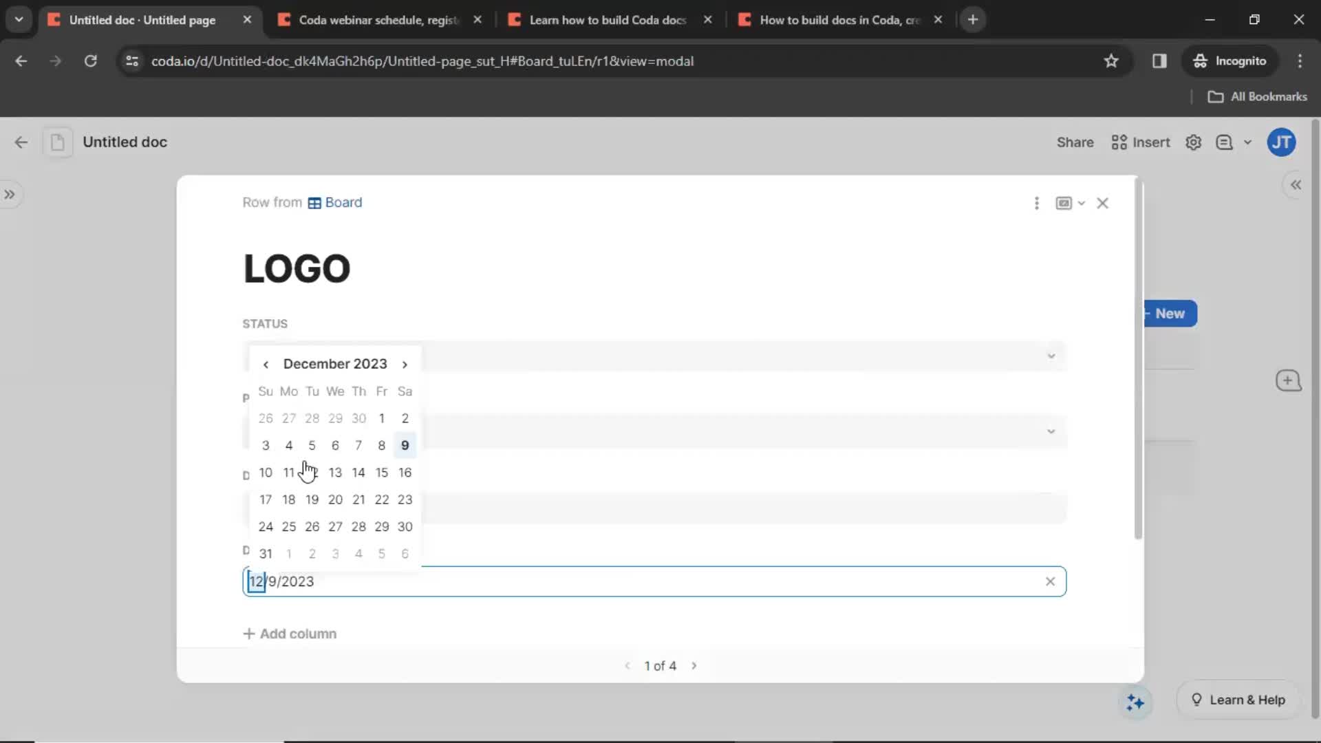The width and height of the screenshot is (1321, 743).
Task: Click the previous month chevron on calendar
Action: pos(266,364)
